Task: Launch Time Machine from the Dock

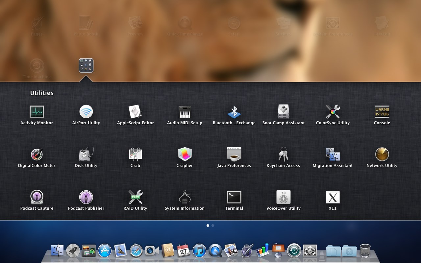Action: pos(294,251)
